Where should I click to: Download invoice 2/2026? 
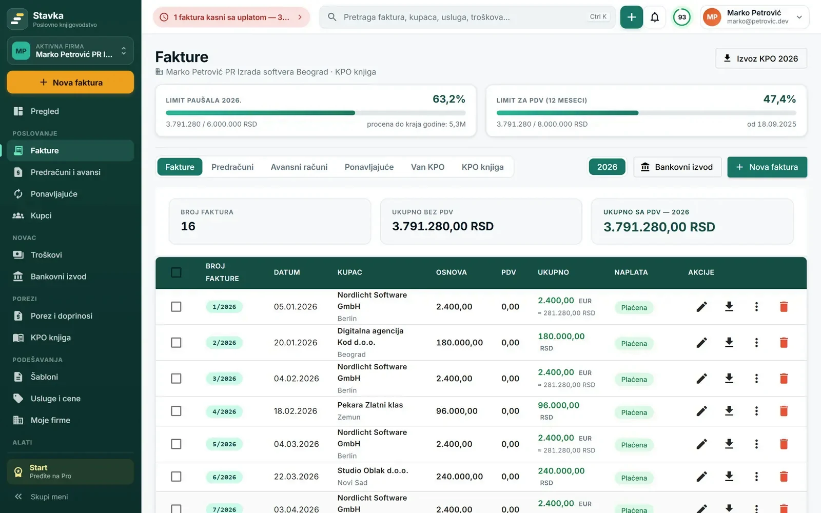729,343
